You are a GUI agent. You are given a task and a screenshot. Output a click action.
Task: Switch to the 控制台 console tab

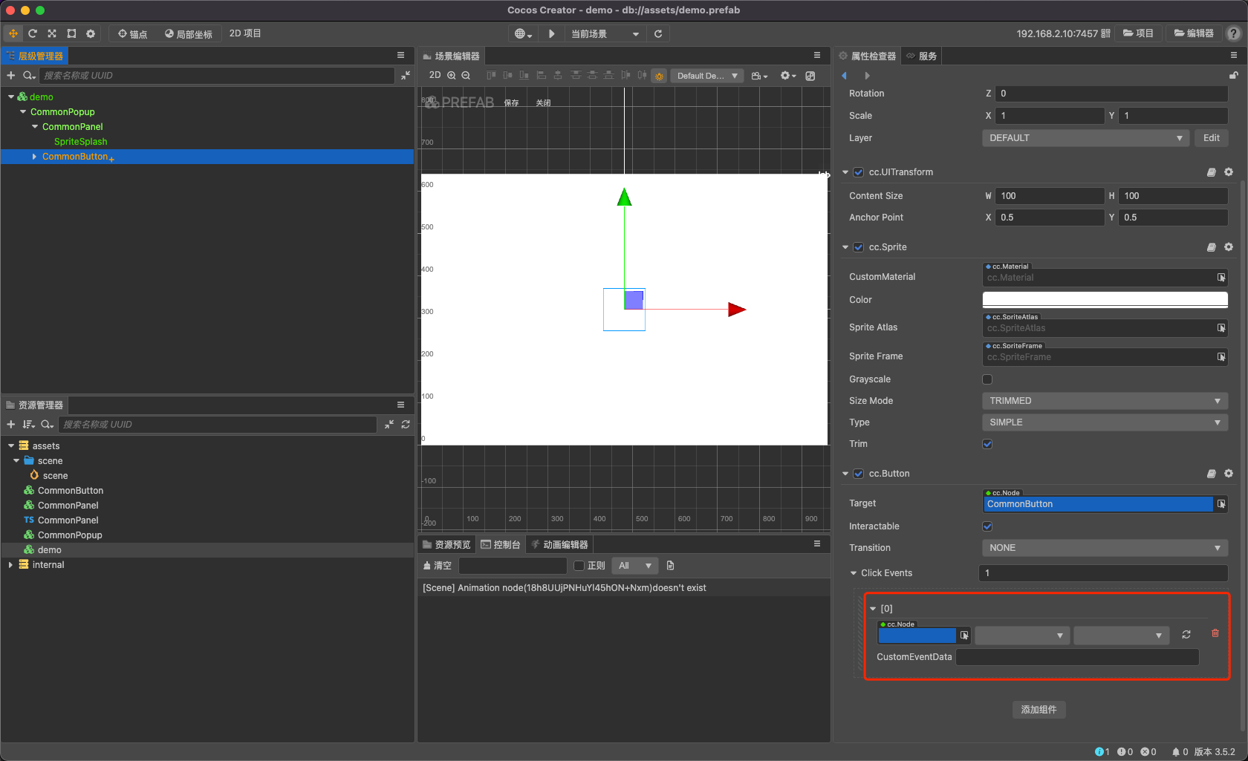pos(501,545)
